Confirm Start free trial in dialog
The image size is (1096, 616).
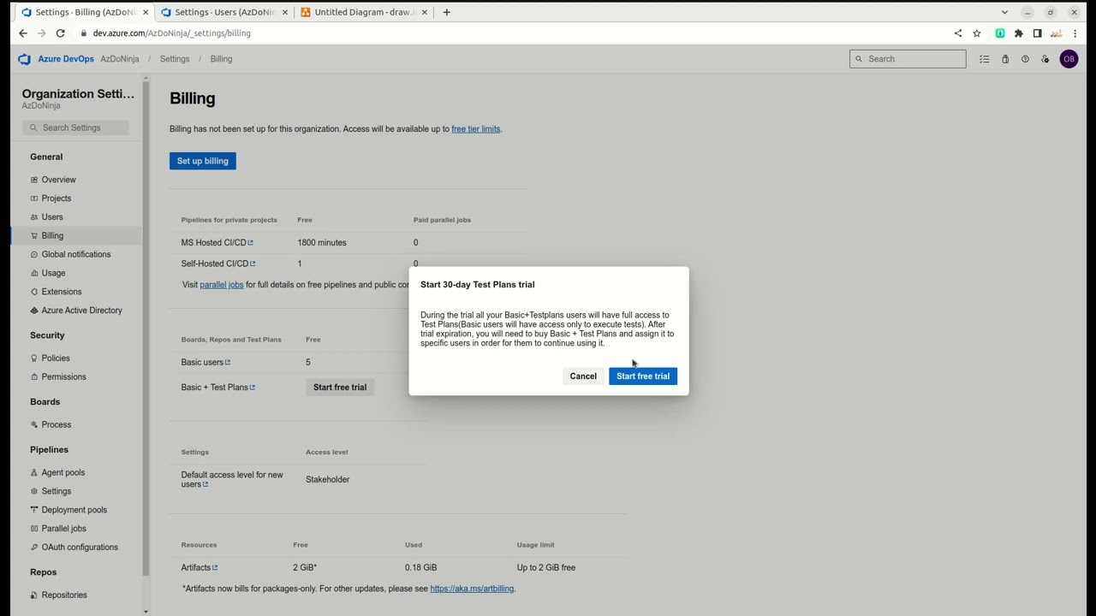coord(643,376)
